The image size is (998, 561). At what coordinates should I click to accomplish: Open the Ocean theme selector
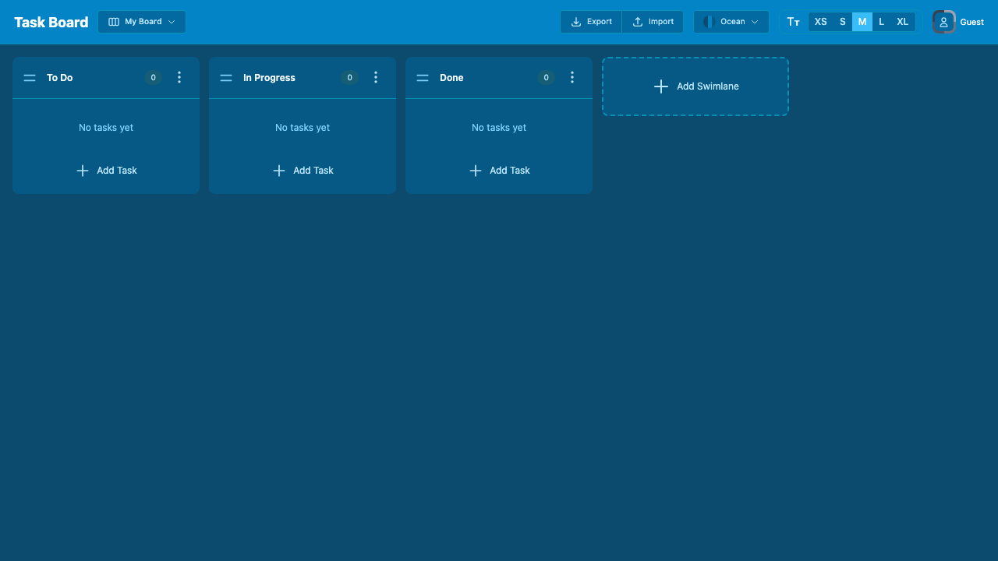[x=731, y=22]
